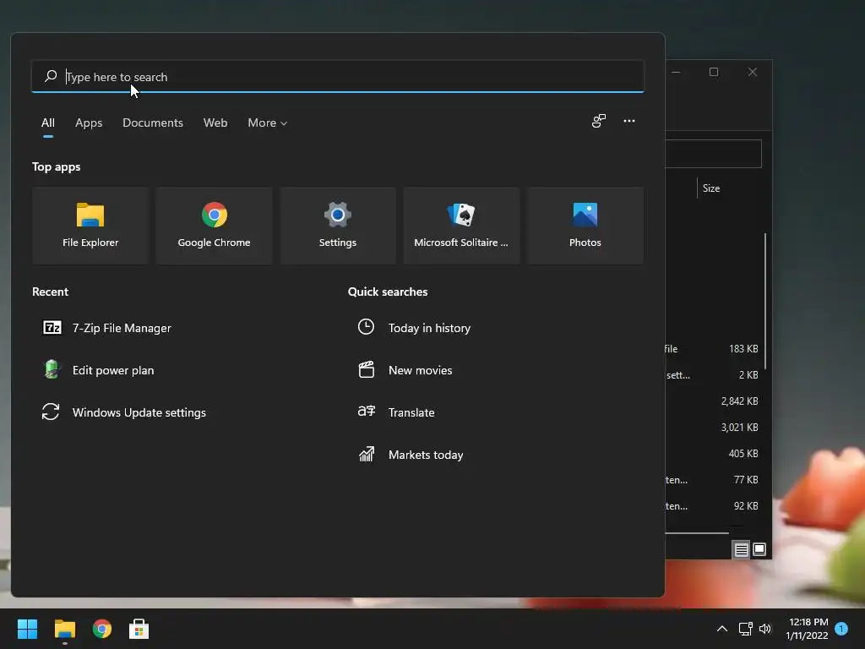Click the horizontal scrollbar in background window
The image size is (865, 649).
pos(697,533)
